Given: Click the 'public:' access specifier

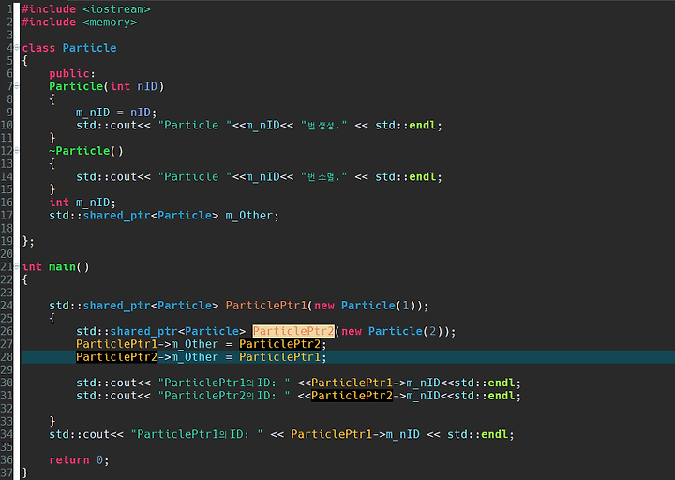Looking at the screenshot, I should coord(72,74).
